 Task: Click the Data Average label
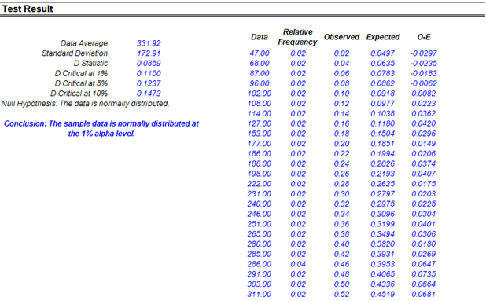coord(84,43)
